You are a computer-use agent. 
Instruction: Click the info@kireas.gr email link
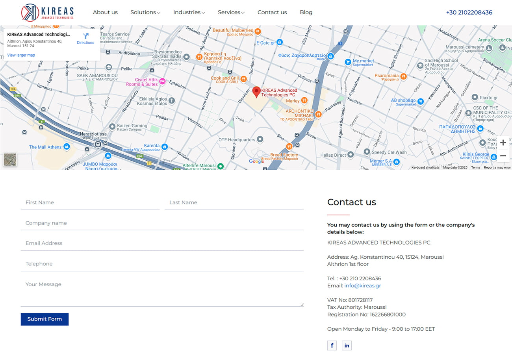coord(362,285)
